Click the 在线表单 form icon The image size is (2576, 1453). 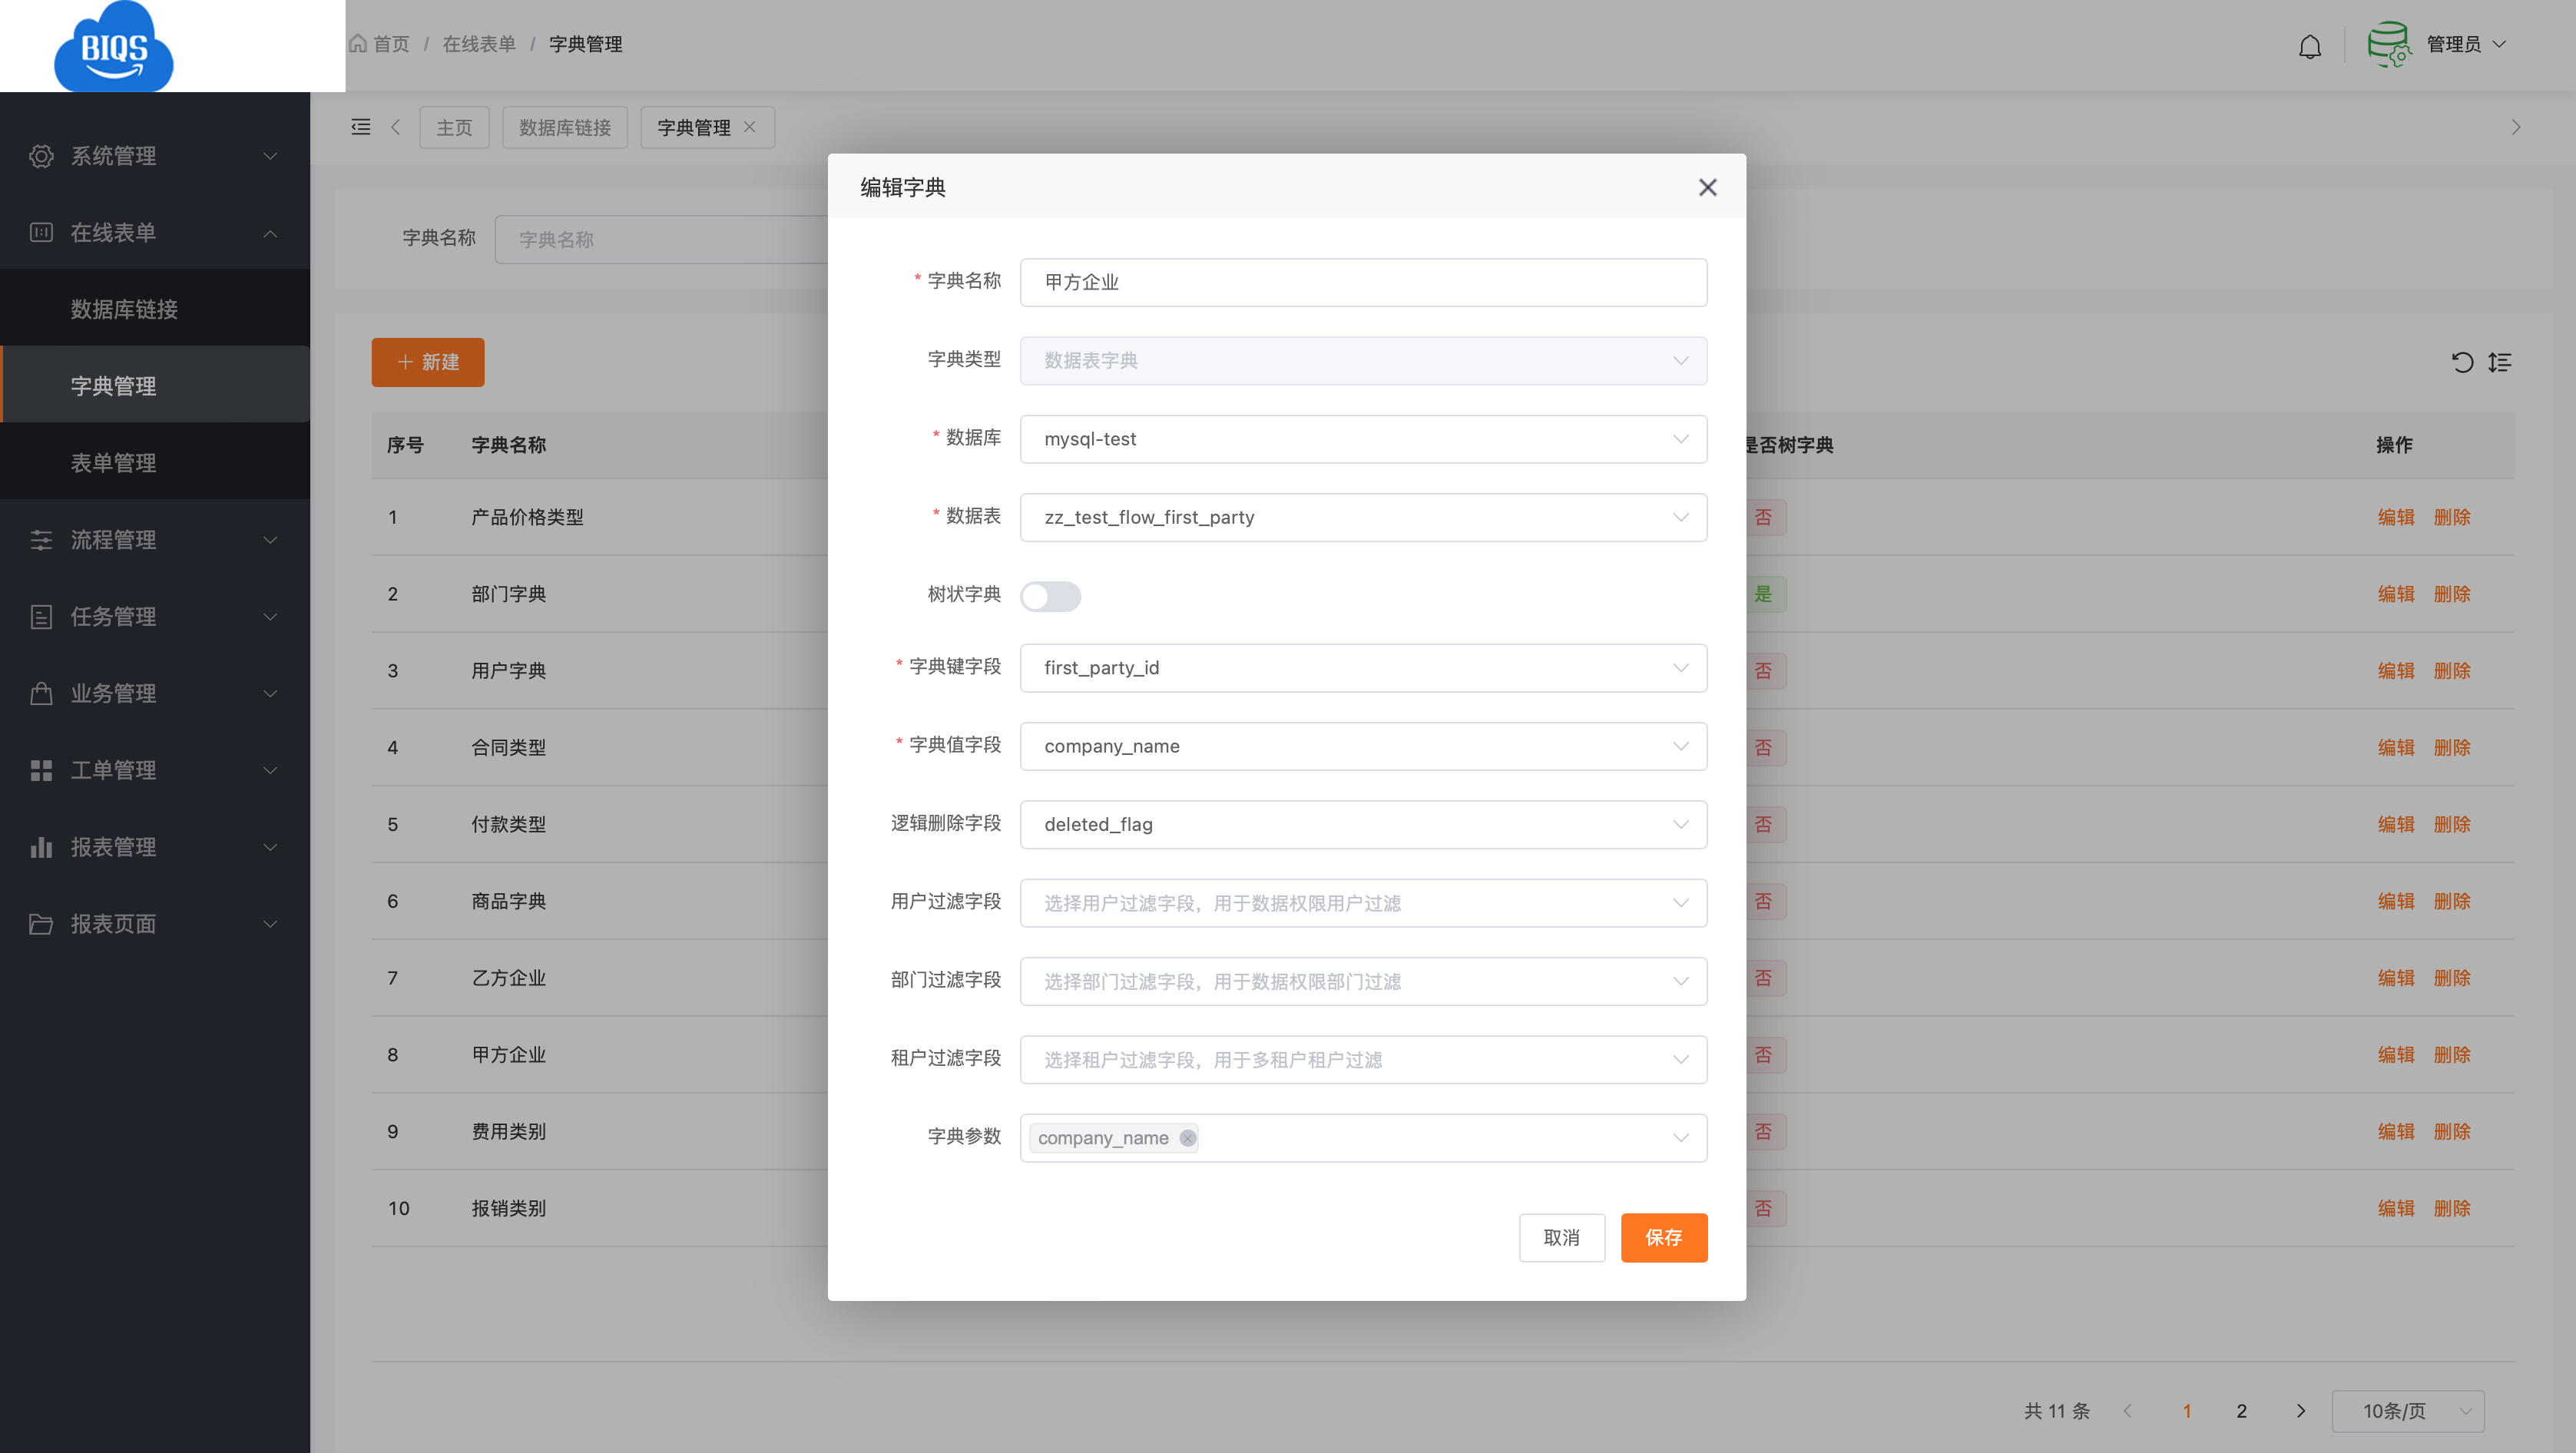coord(41,233)
